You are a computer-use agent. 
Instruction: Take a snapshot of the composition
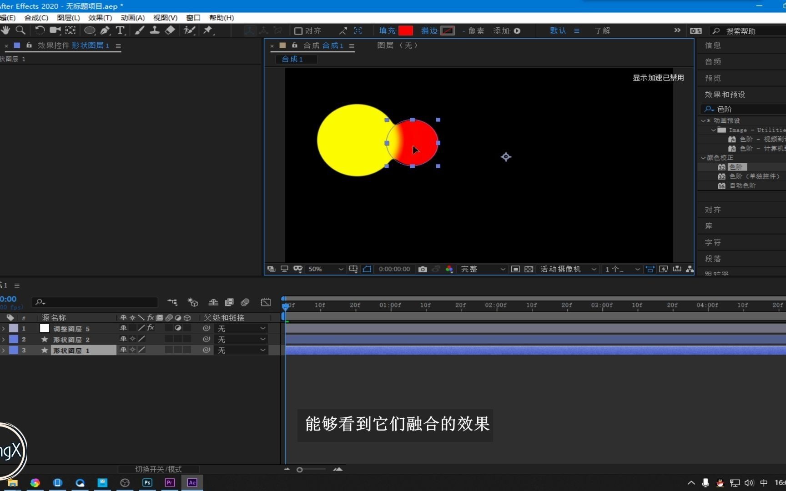[422, 269]
